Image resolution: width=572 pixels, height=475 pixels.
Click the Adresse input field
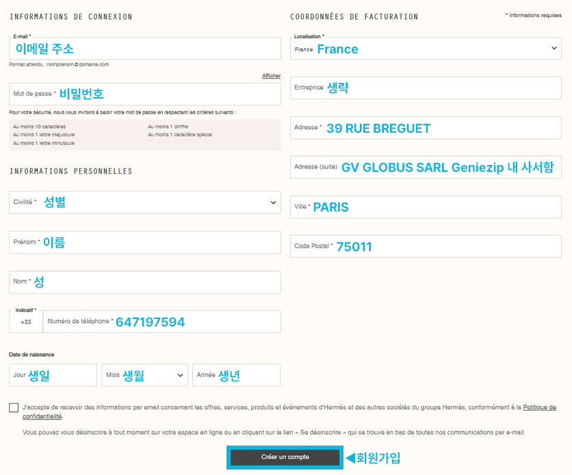tap(426, 128)
